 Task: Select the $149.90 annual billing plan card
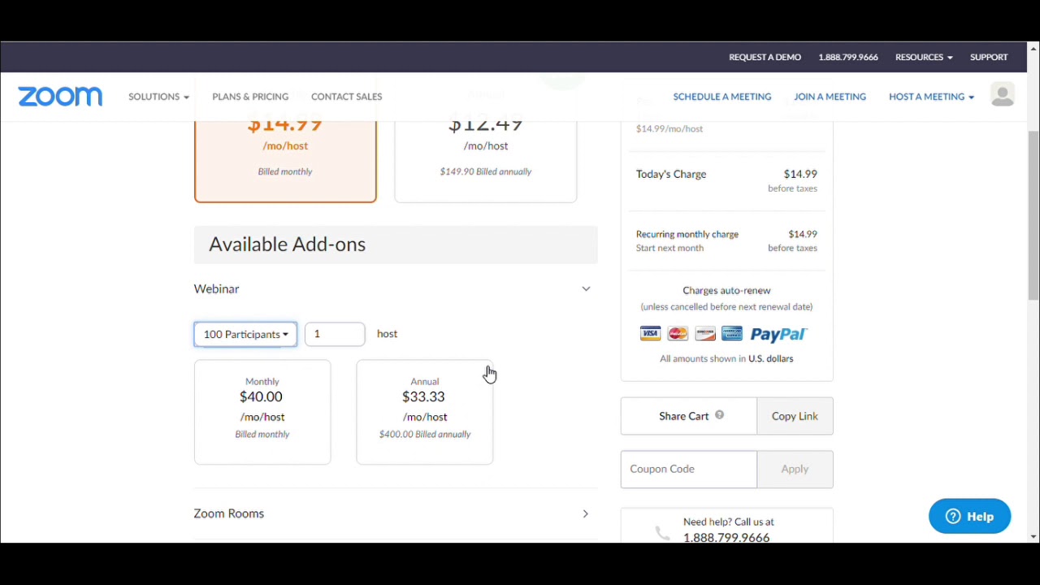pos(486,161)
